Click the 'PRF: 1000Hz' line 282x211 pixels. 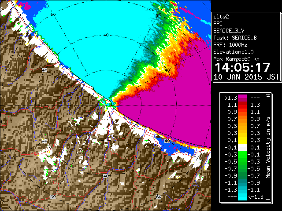(x=230, y=45)
